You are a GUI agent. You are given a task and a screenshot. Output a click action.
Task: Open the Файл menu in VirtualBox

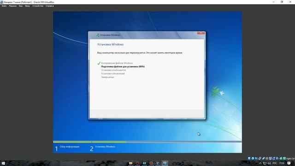pos(4,6)
